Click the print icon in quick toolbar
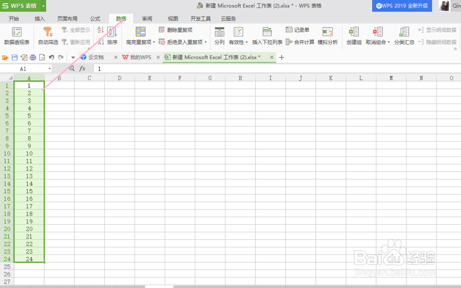 (x=33, y=57)
